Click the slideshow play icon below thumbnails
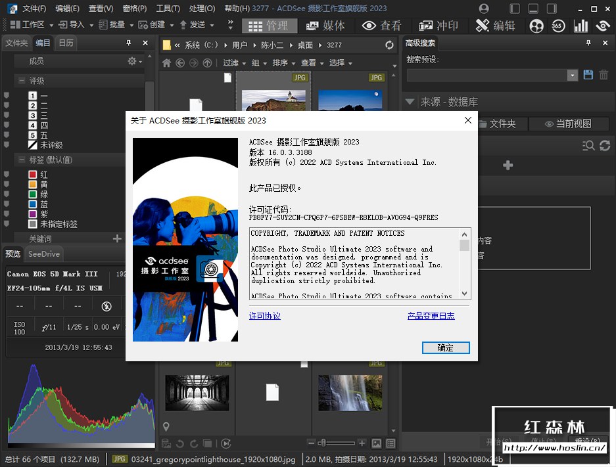This screenshot has width=616, height=467. 226,443
